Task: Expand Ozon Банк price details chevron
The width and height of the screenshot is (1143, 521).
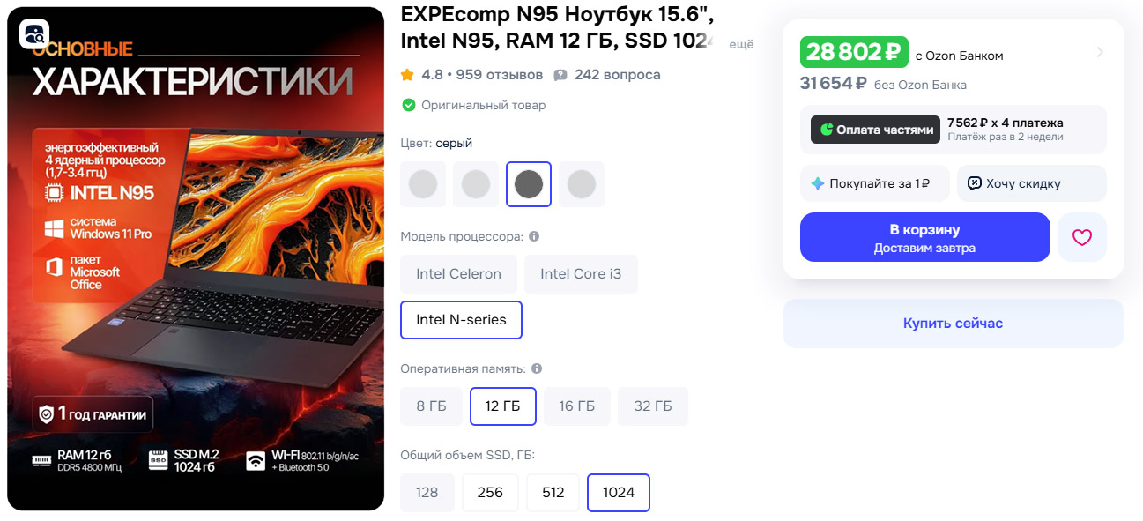Action: point(1100,52)
